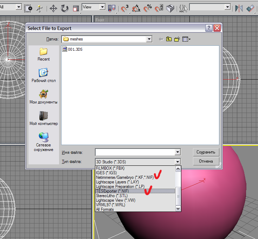Open the Сетевое окружение shortcut

(44, 142)
